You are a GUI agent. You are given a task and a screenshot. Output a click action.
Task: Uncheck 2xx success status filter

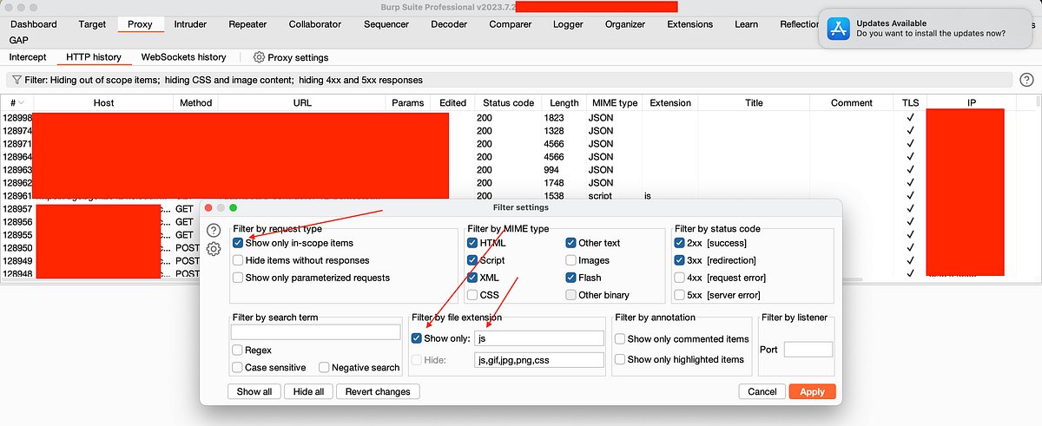[679, 243]
